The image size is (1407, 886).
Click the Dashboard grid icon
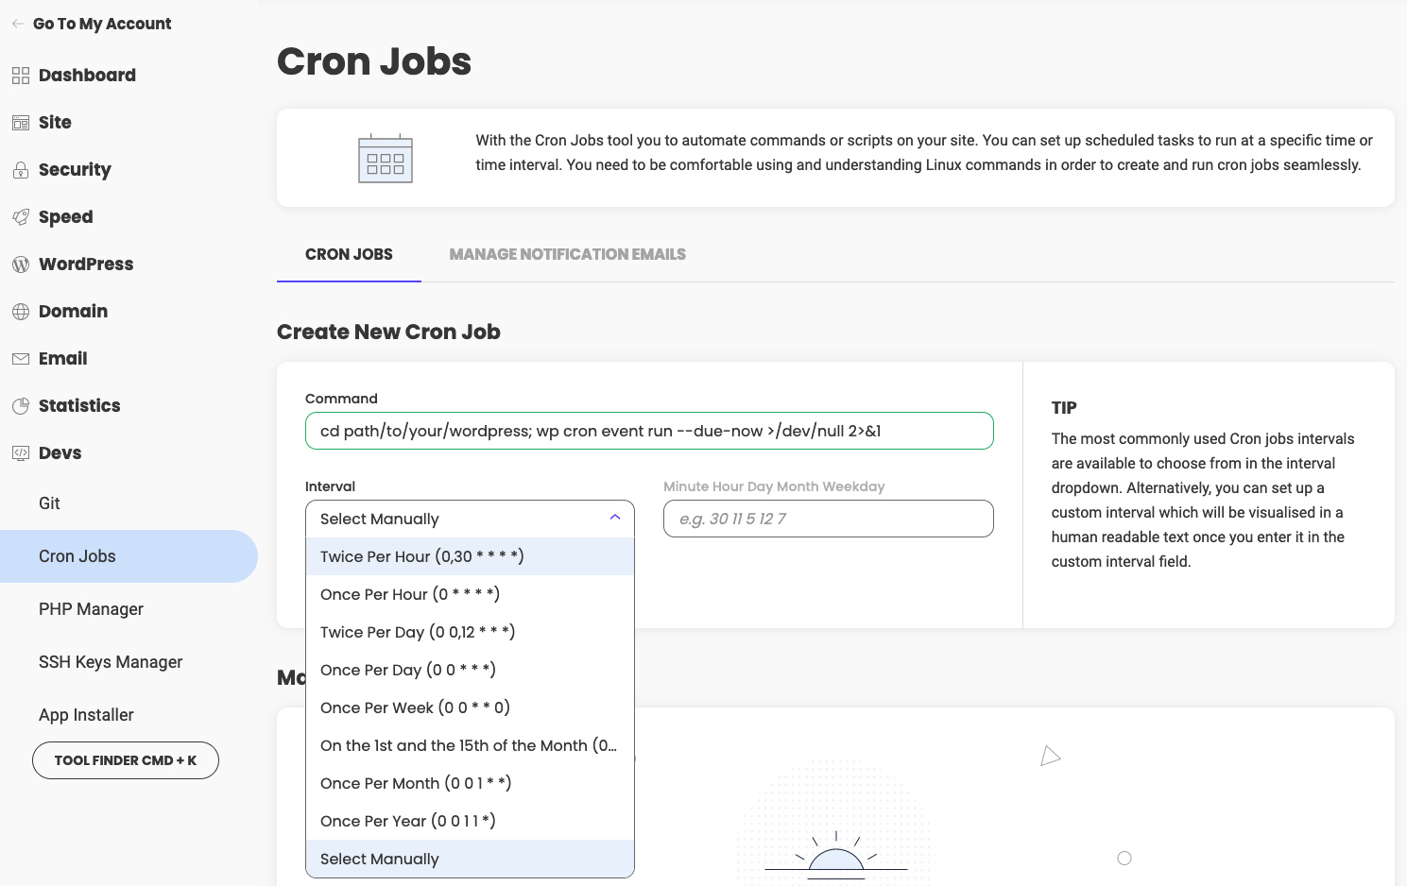[x=21, y=76]
